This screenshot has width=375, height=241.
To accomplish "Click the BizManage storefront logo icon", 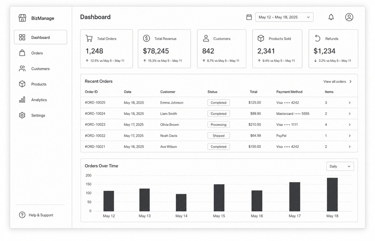I will tap(22, 18).
